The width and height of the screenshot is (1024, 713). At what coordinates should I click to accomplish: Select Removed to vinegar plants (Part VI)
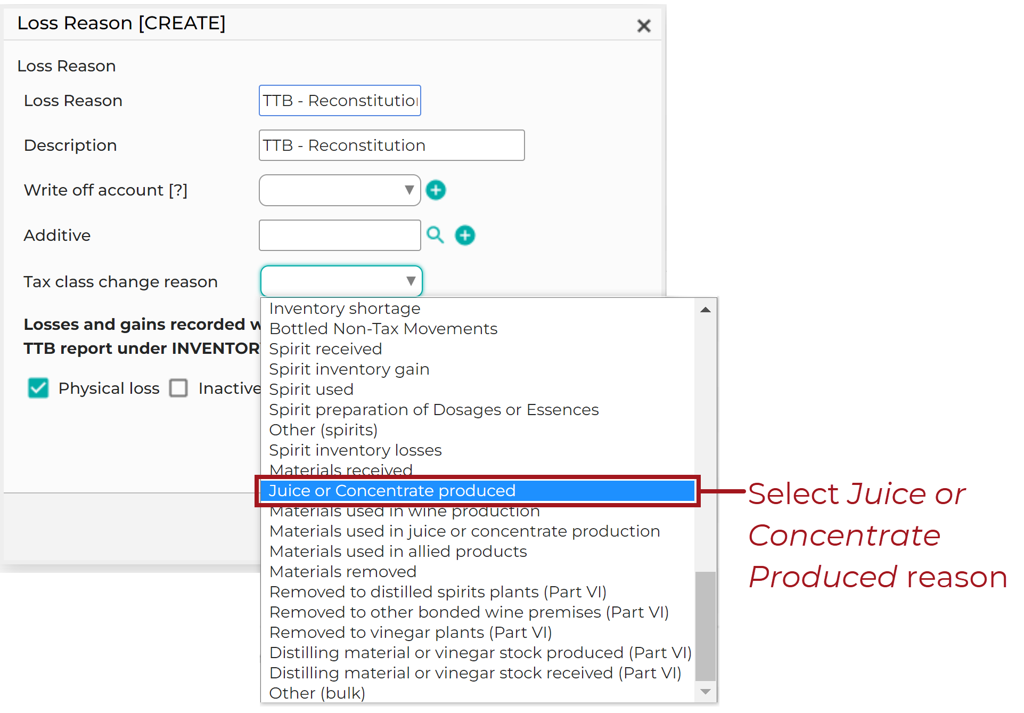pyautogui.click(x=478, y=633)
